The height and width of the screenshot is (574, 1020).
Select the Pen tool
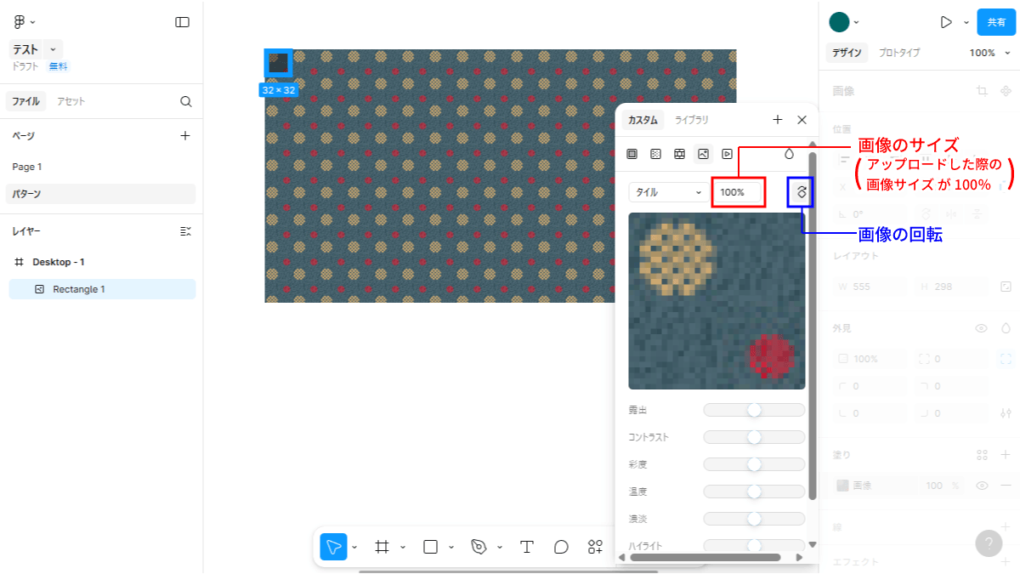pos(479,547)
